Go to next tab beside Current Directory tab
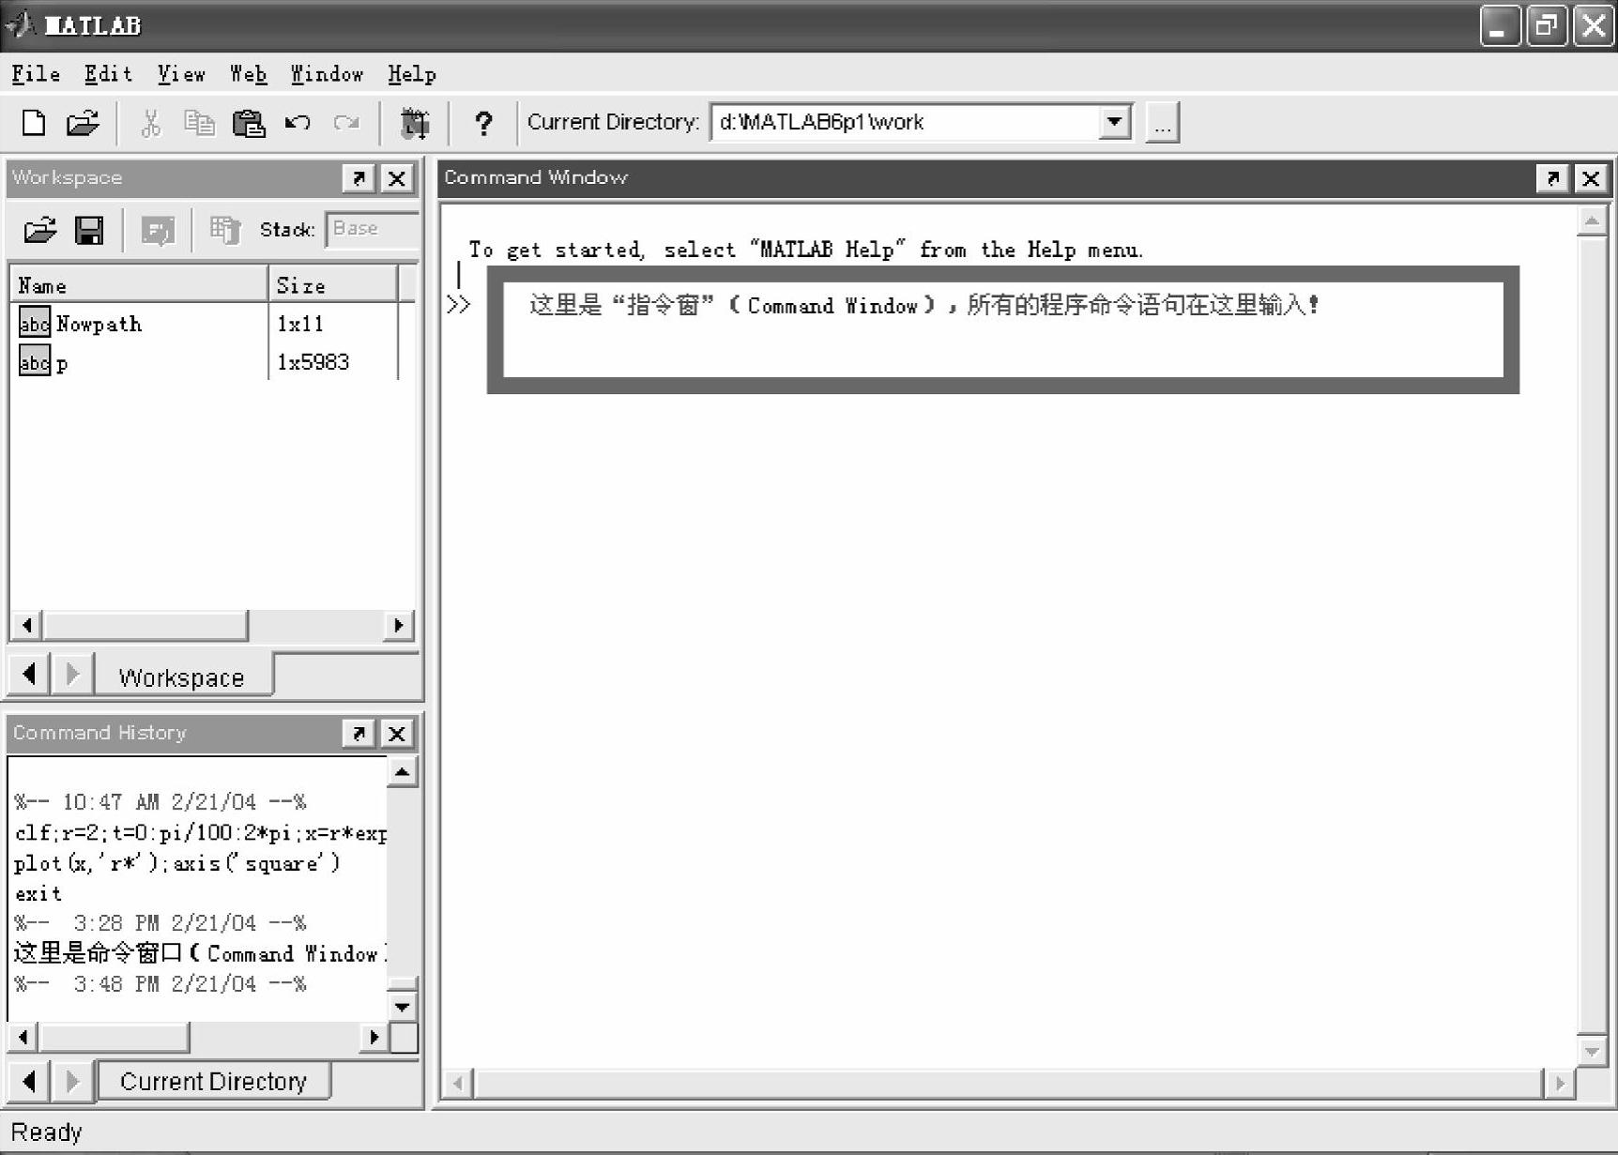The height and width of the screenshot is (1155, 1618). [71, 1081]
